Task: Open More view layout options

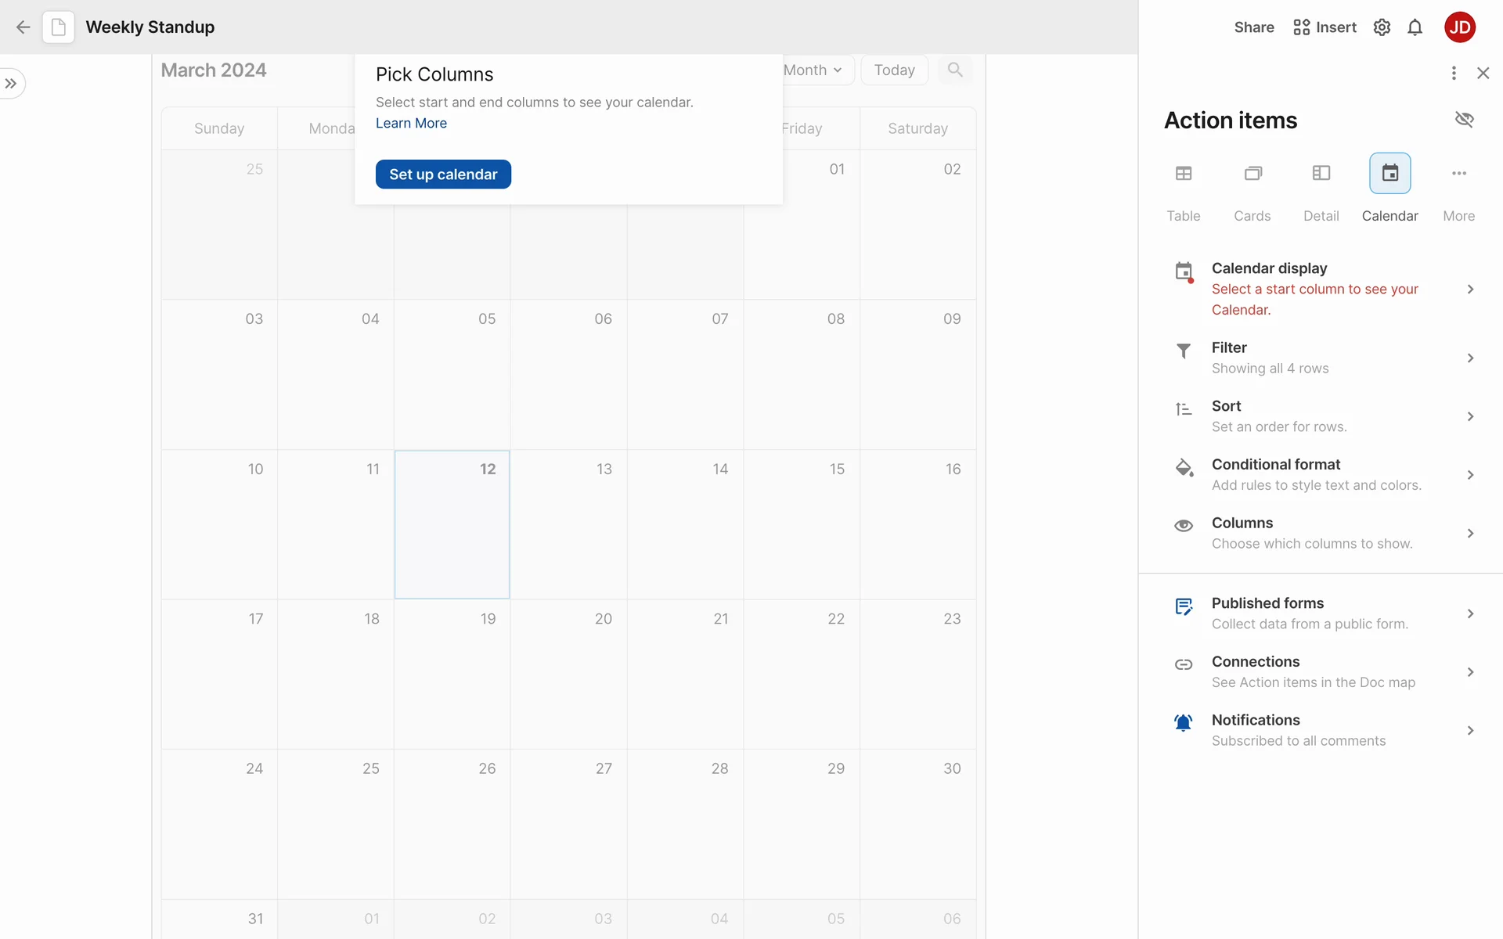Action: click(1458, 174)
